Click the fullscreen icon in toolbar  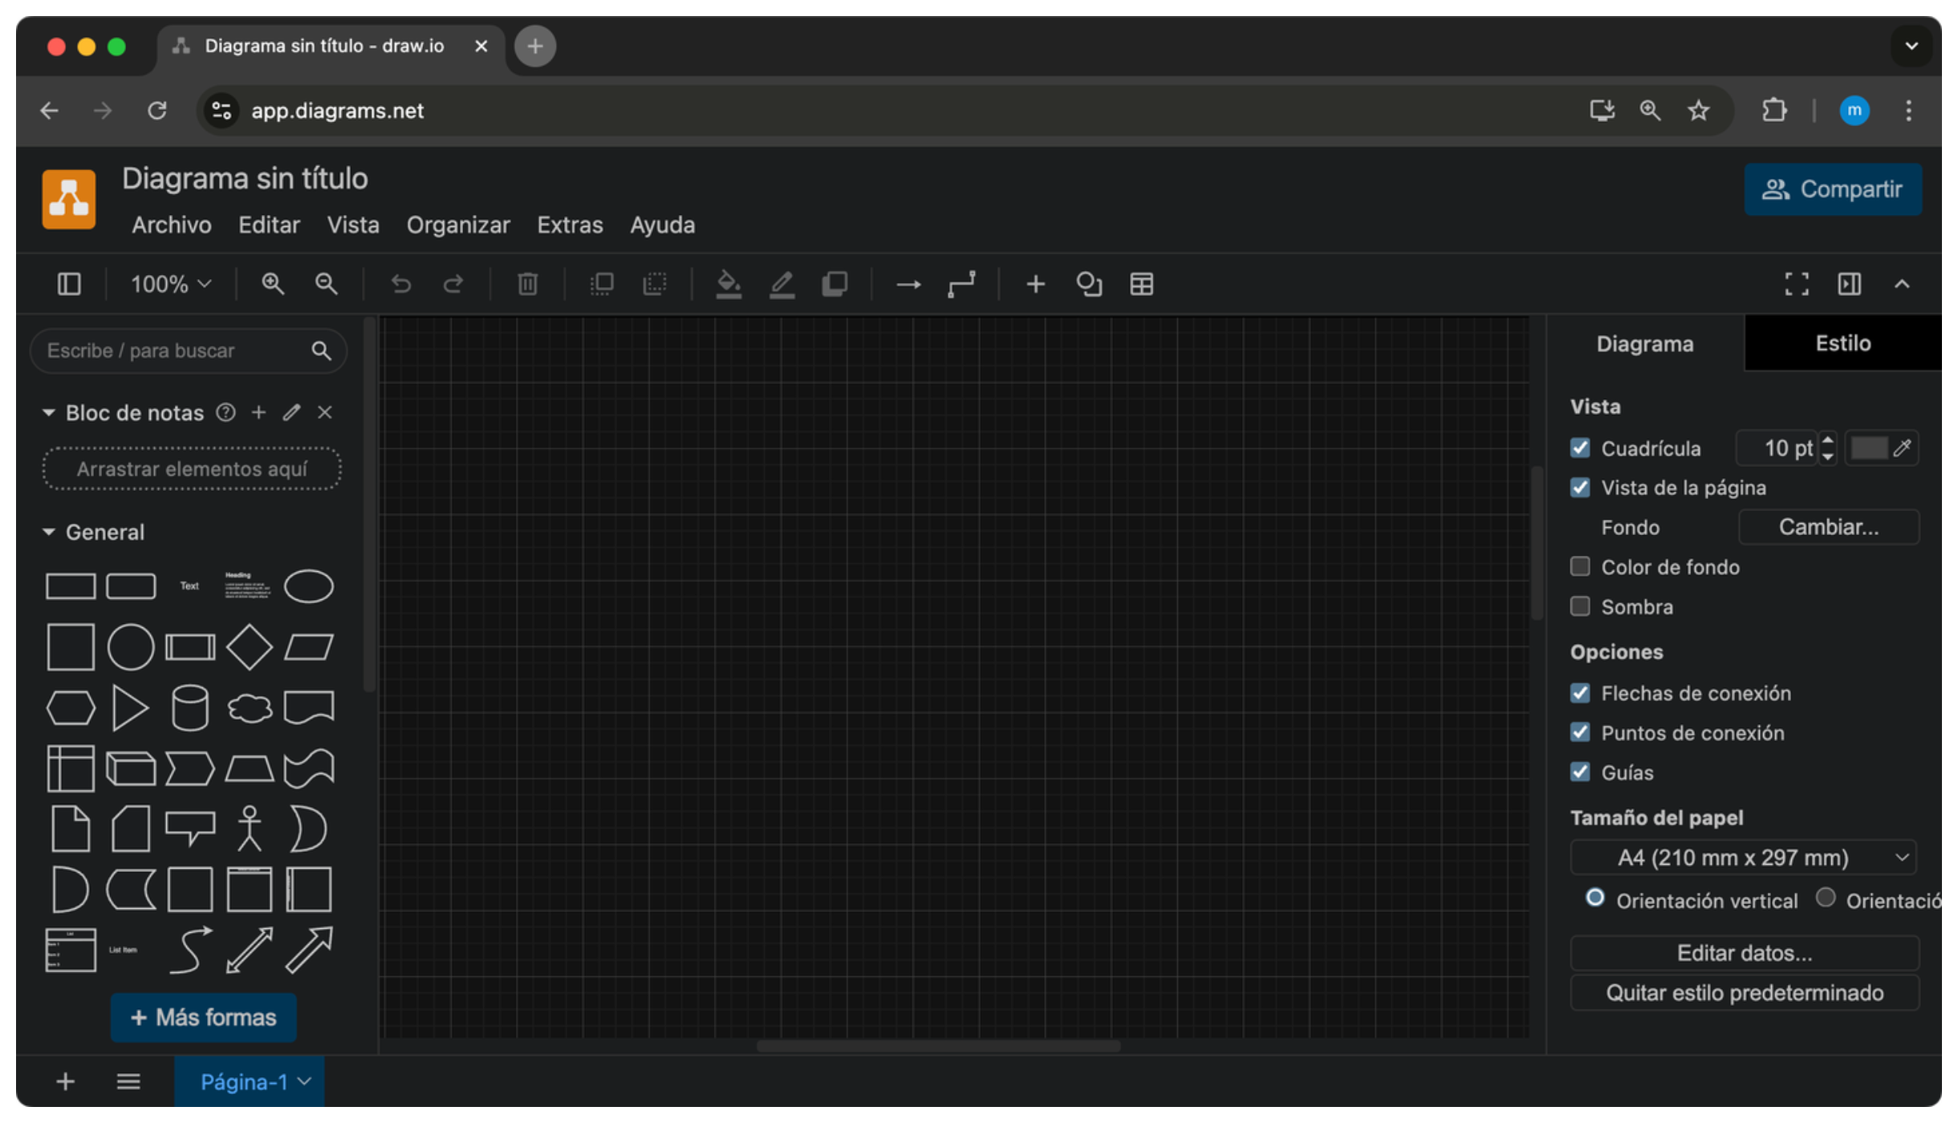tap(1796, 284)
